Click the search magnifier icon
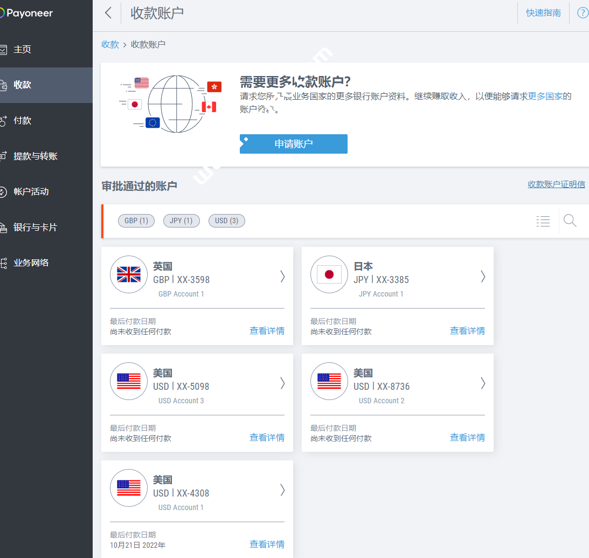This screenshot has height=558, width=589. tap(570, 221)
